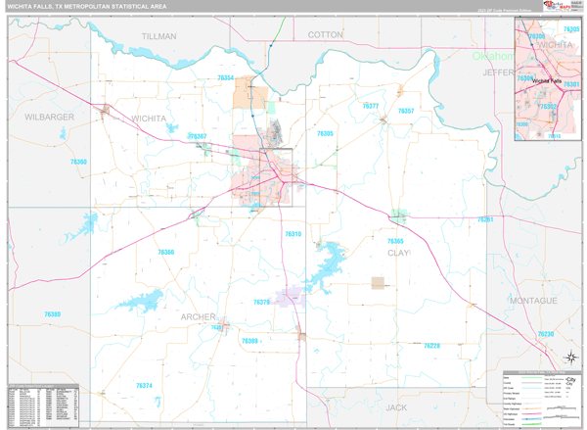Click the large blue lake in Clay County

click(x=332, y=257)
